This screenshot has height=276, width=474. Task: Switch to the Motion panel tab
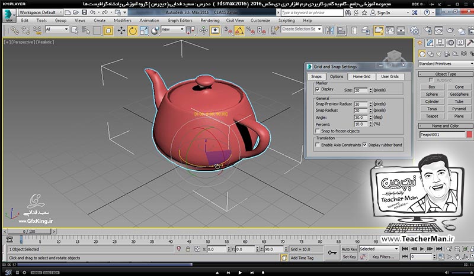[x=450, y=43]
